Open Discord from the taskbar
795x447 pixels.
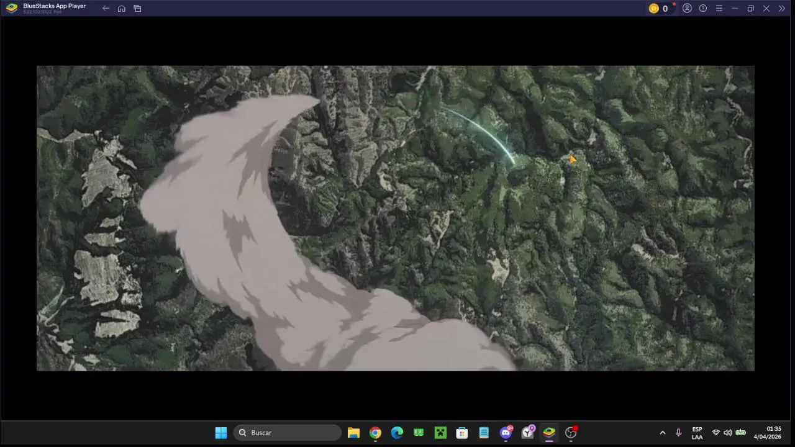(506, 433)
